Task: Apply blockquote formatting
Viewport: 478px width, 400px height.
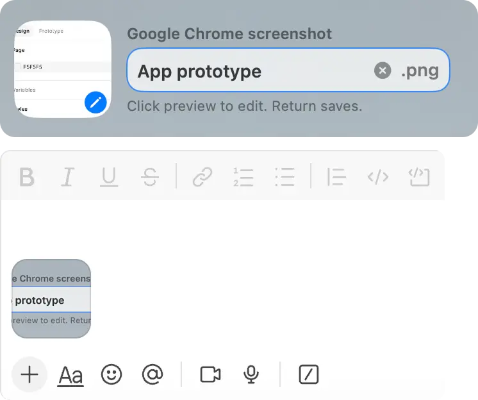Action: pos(336,177)
